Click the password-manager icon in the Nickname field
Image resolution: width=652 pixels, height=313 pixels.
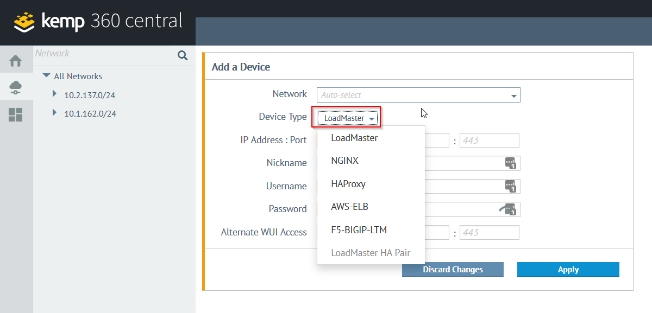coord(511,163)
